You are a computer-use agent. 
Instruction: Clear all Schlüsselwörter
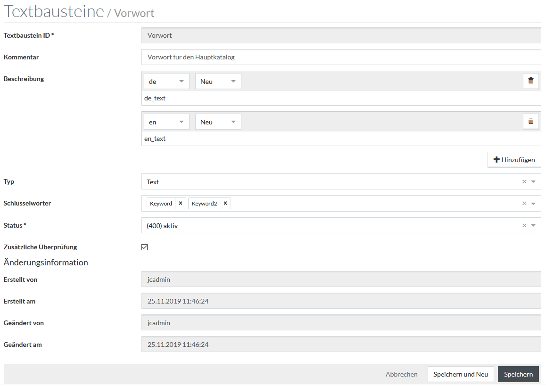click(524, 203)
